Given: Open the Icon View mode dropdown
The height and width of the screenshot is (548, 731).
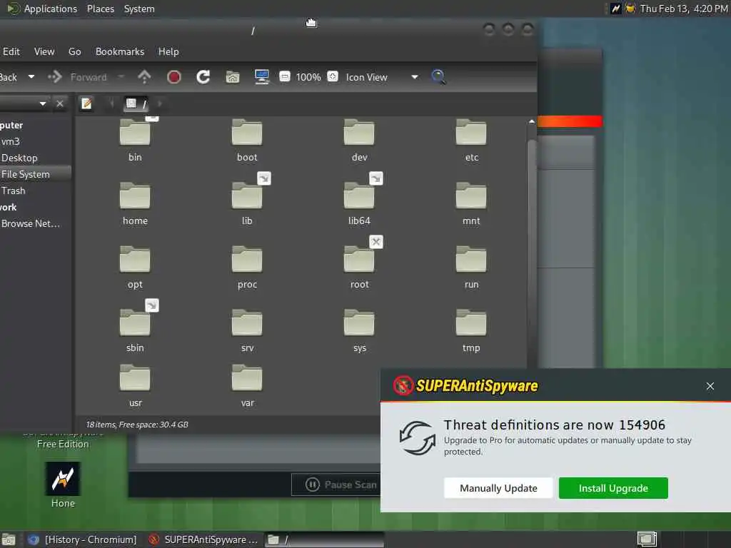Looking at the screenshot, I should [382, 77].
